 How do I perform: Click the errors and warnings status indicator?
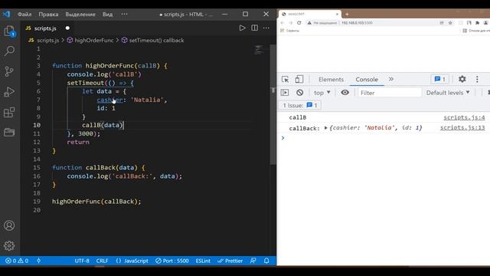click(x=17, y=261)
